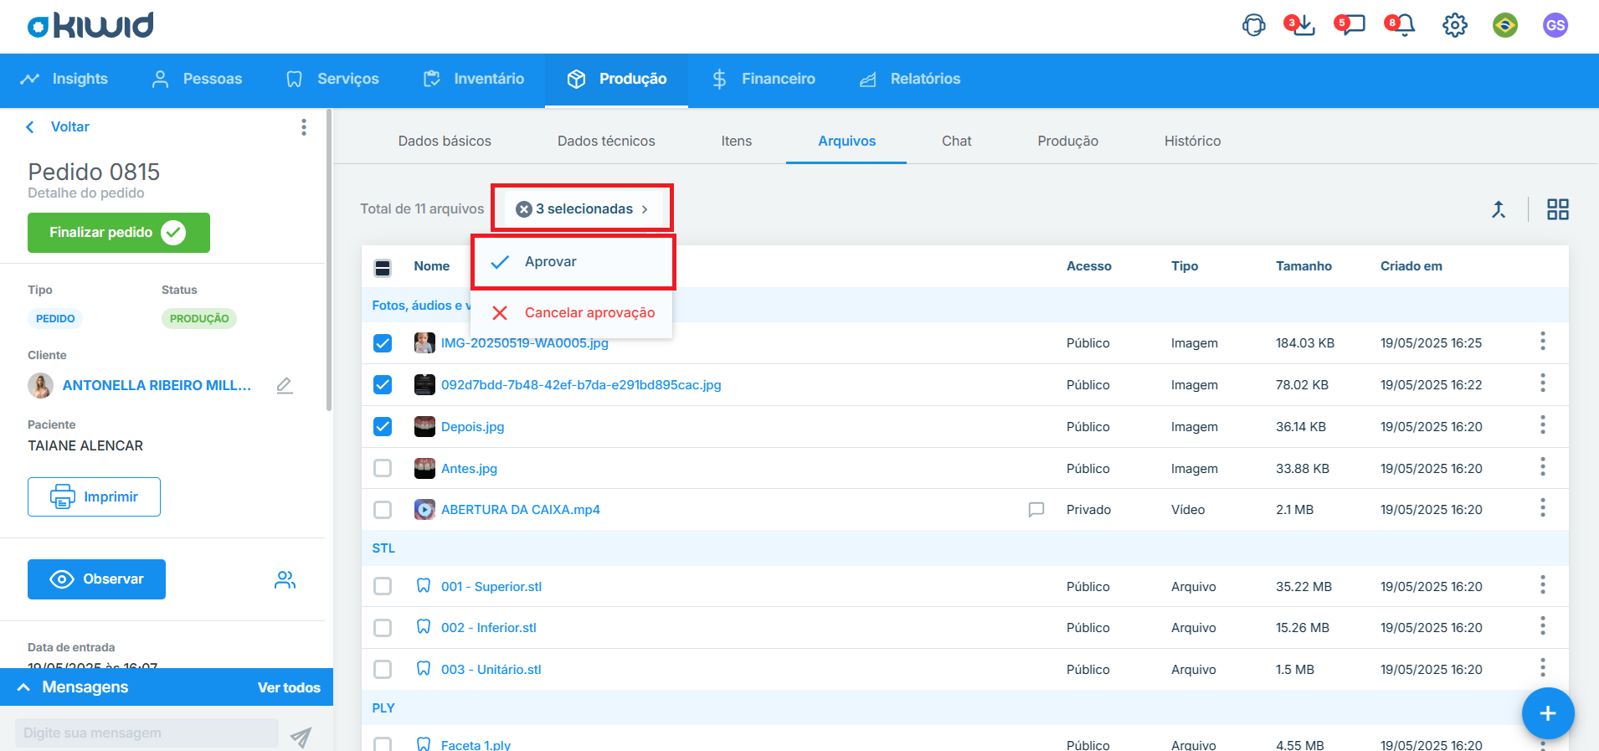The height and width of the screenshot is (751, 1599).
Task: Check 002 - Inferior.stl checkbox
Action: (x=383, y=628)
